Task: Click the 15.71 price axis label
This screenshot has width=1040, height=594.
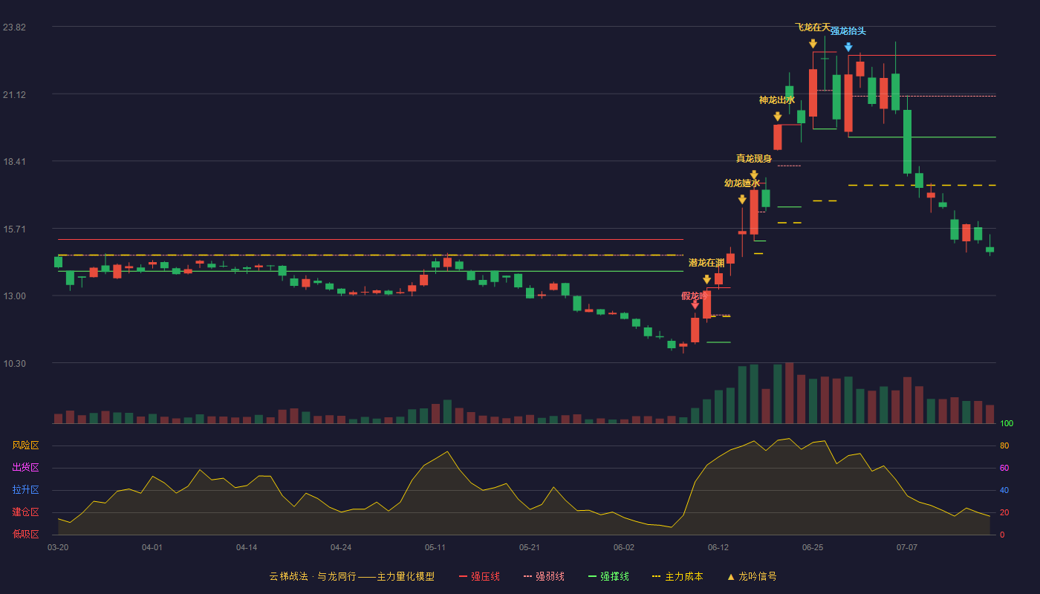Action: (14, 229)
